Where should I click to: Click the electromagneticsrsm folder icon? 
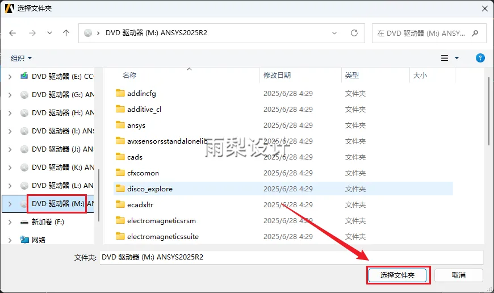(x=120, y=220)
